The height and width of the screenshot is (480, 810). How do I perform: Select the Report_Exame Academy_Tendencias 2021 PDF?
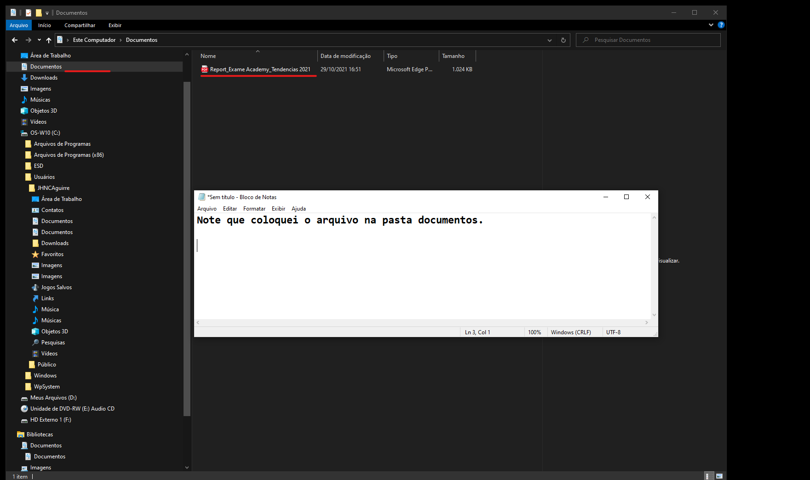tap(260, 69)
